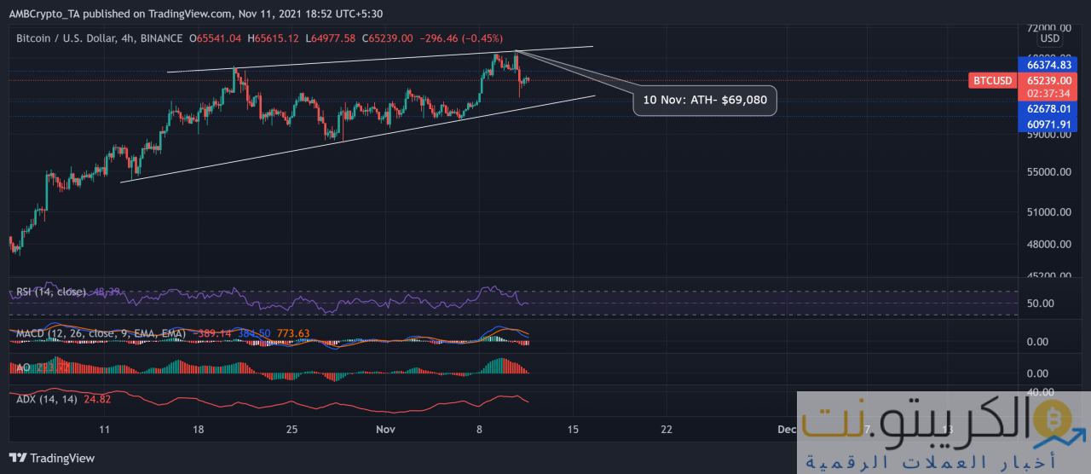Click the Nov label on the date axis
This screenshot has height=474, width=1091.
387,429
